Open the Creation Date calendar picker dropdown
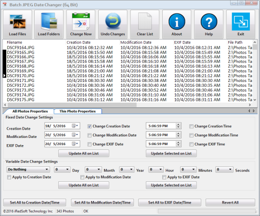260x216 pixels. coord(76,126)
